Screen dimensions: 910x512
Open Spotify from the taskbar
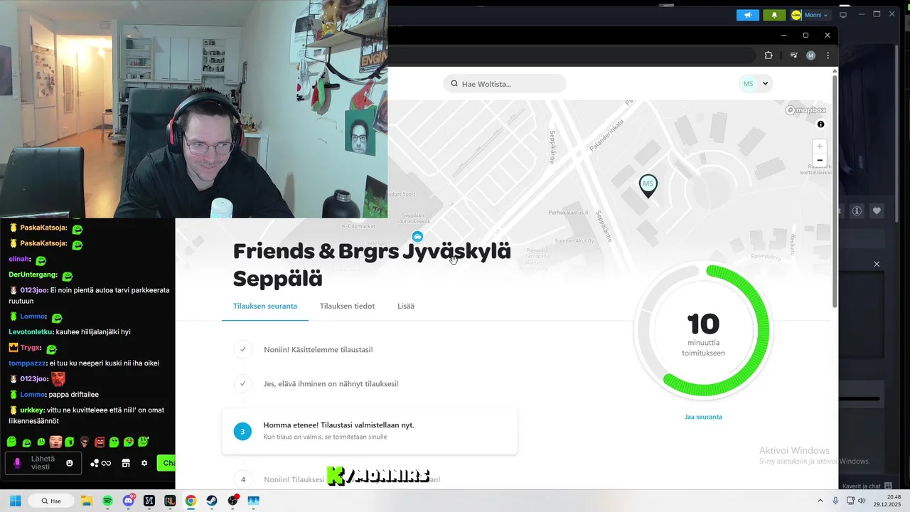pyautogui.click(x=107, y=501)
